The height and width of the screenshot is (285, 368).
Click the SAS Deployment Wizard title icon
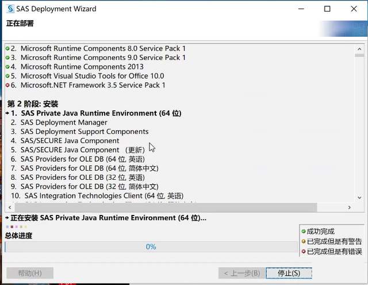click(x=10, y=9)
